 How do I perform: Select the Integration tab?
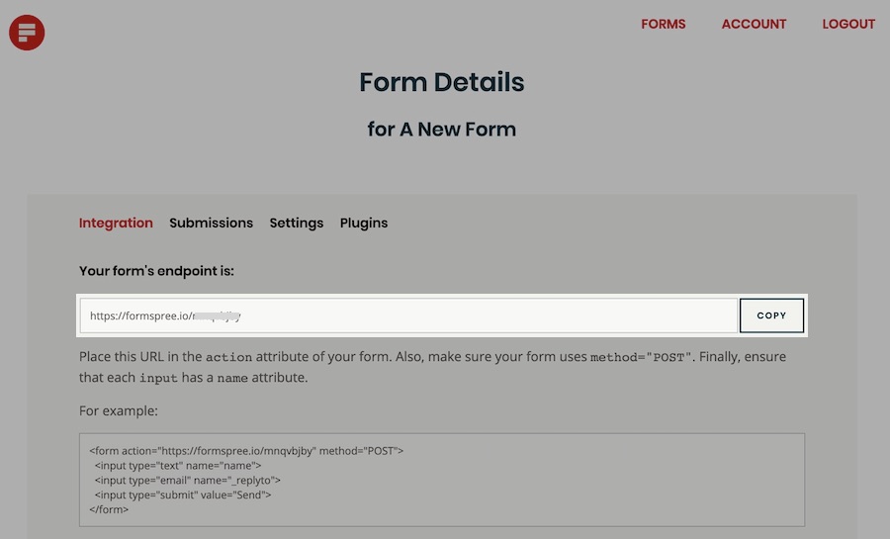point(116,223)
